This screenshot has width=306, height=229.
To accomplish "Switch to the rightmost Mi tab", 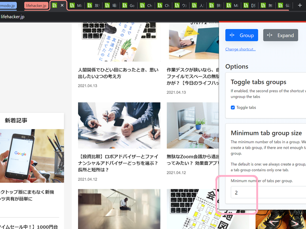I will pyautogui.click(x=233, y=5).
